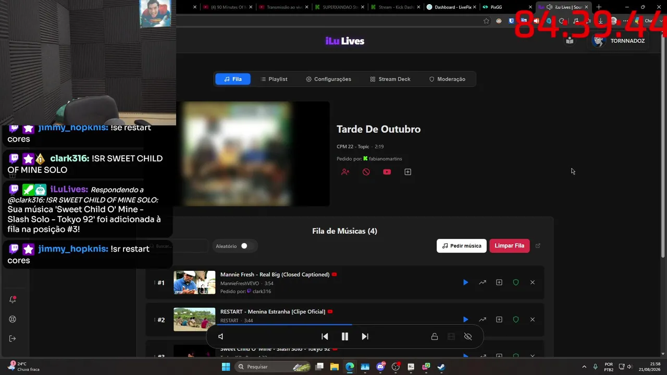Click the logout icon in left sidebar
The width and height of the screenshot is (667, 375).
click(13, 339)
